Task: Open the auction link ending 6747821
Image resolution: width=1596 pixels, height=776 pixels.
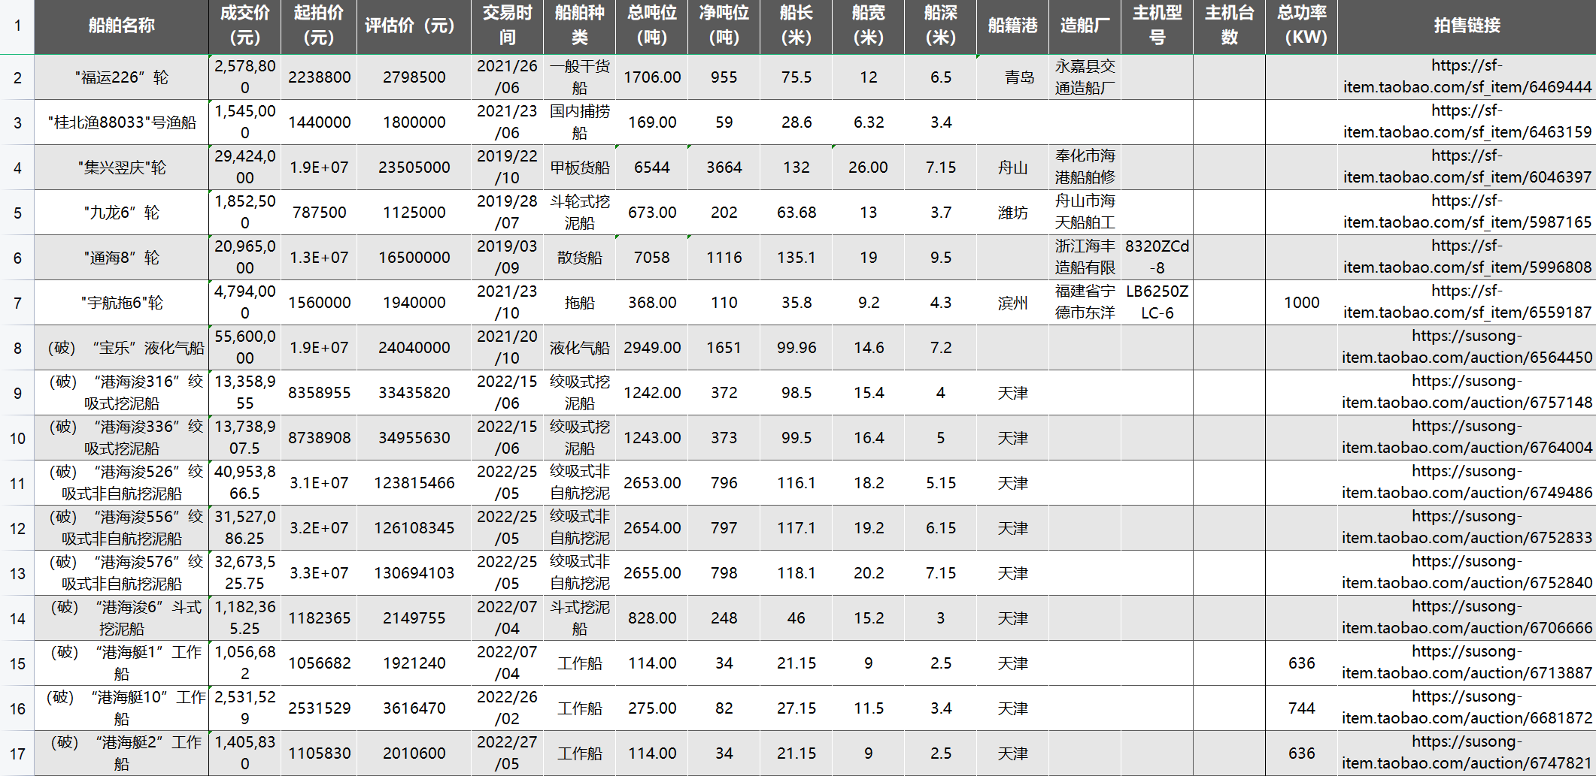Action: (x=1467, y=753)
